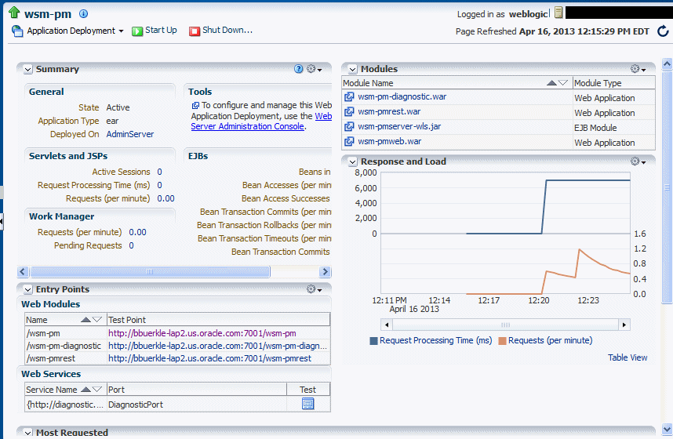673x439 pixels.
Task: Collapse the Summary panel
Action: (28, 70)
